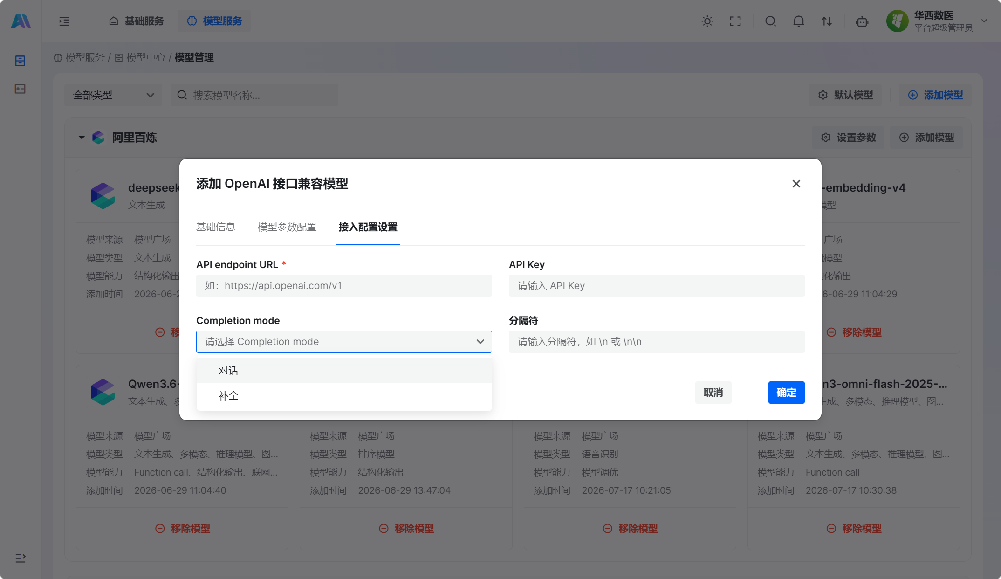The image size is (1001, 579).
Task: Close the 添加 OpenAI 接口兼容模型 dialog
Action: pos(796,184)
